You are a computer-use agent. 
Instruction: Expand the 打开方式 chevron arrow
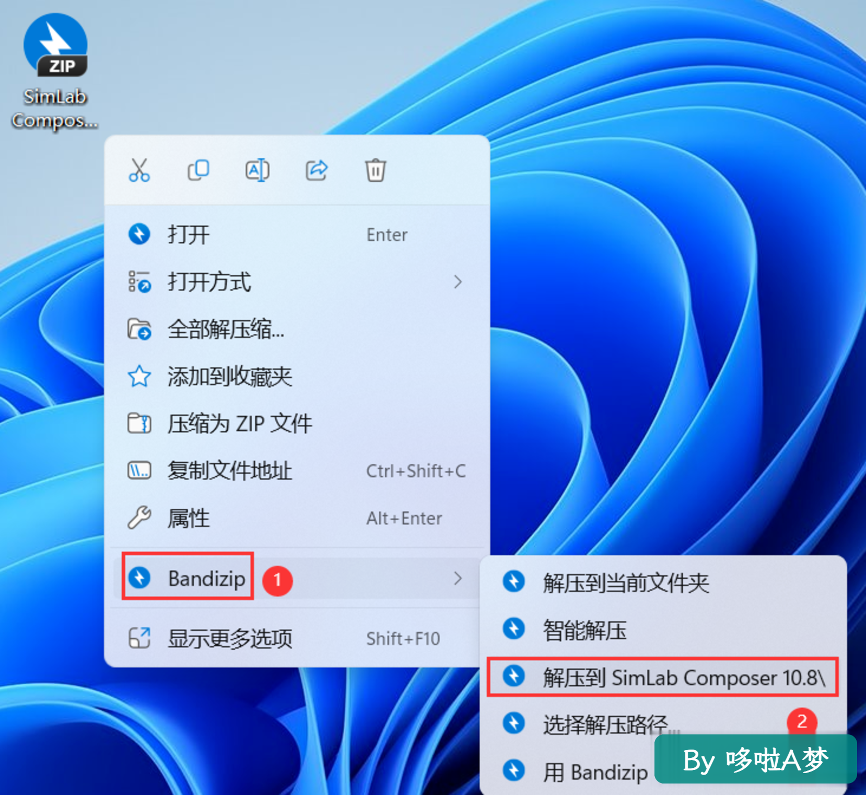458,282
